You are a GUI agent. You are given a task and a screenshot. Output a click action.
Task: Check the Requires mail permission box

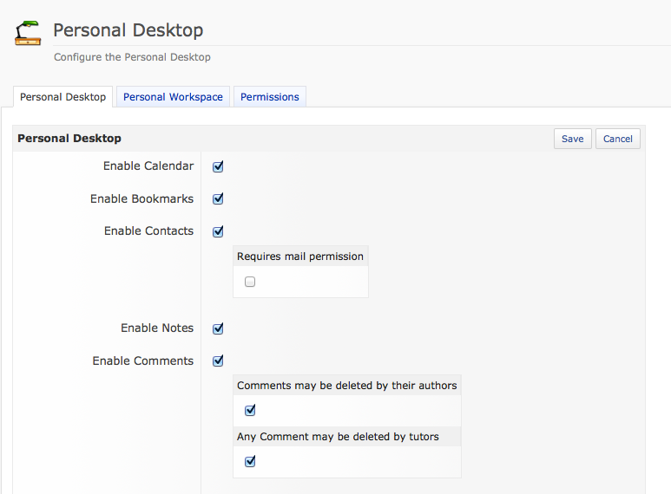(250, 282)
